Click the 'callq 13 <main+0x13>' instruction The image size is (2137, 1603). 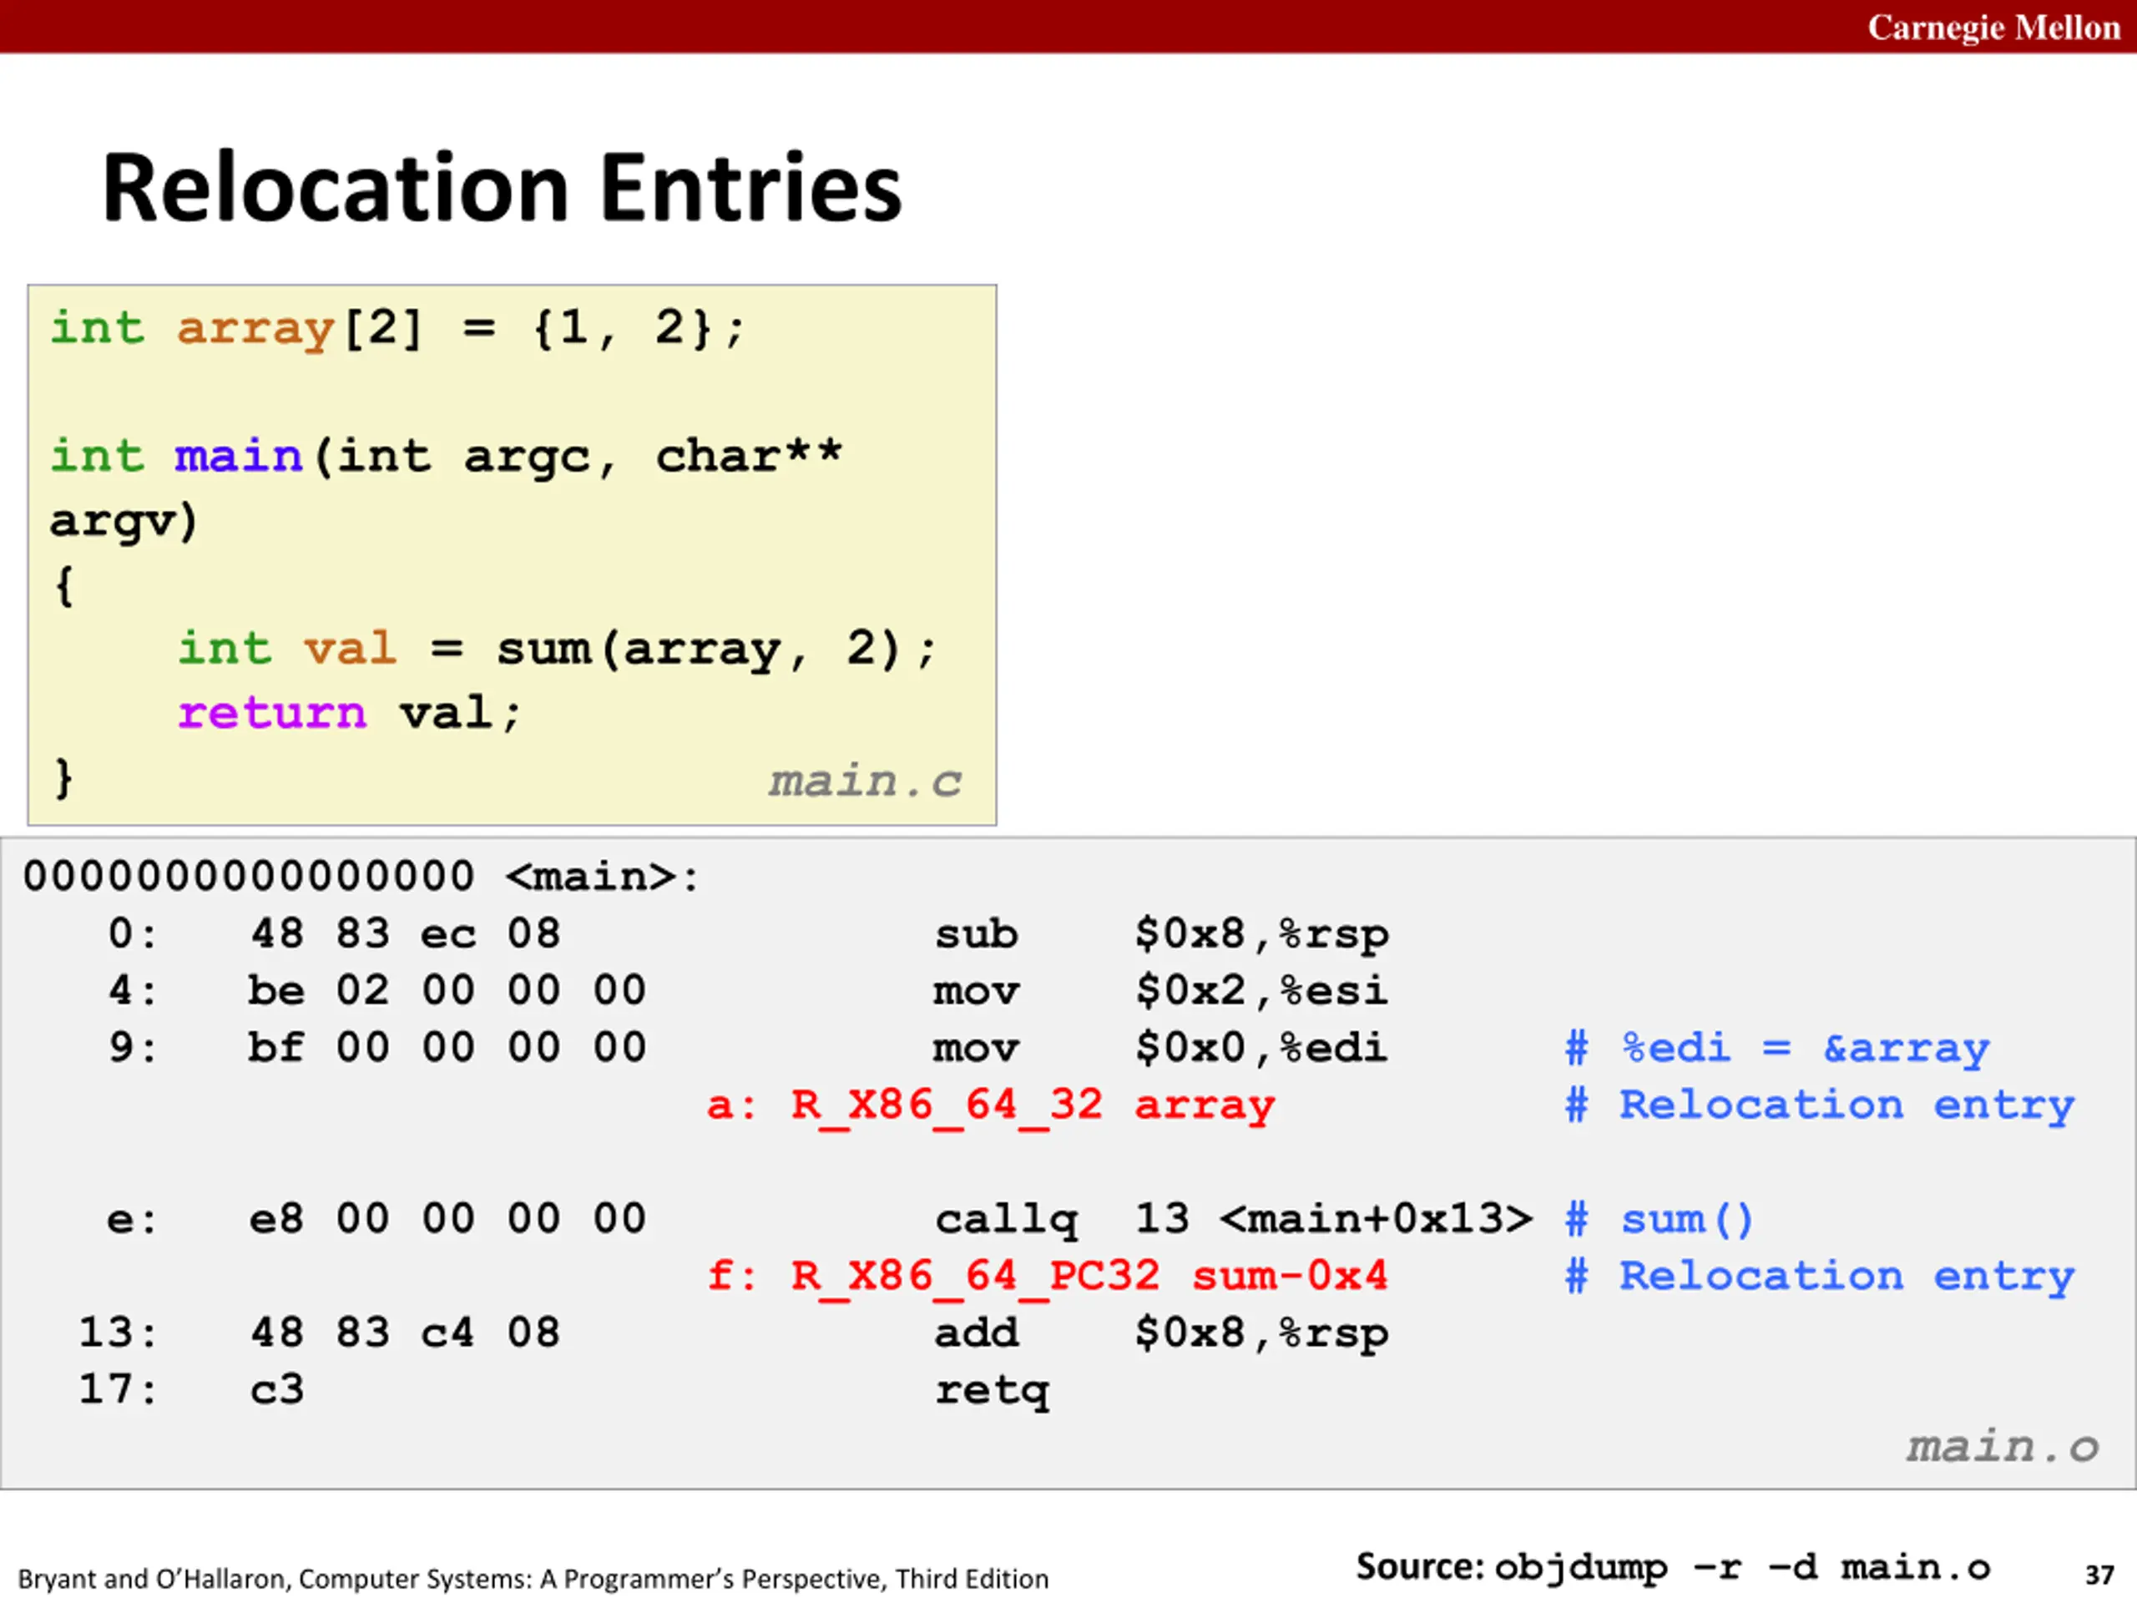tap(1233, 1220)
